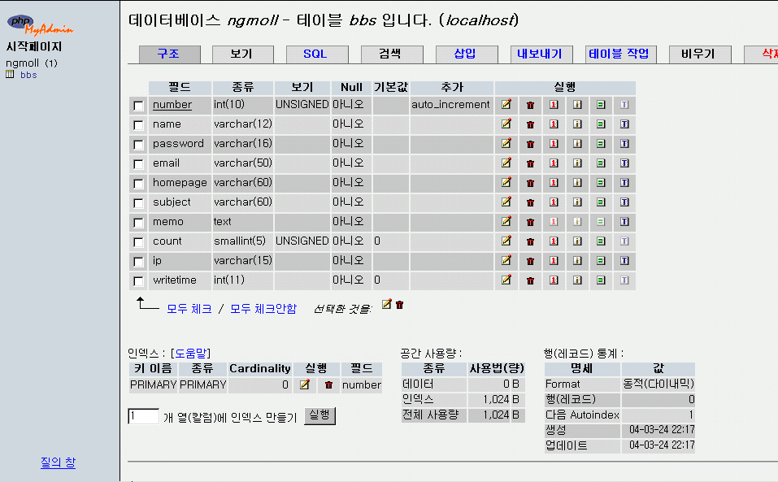Open the 질의 창 link
The width and height of the screenshot is (778, 482).
(58, 462)
